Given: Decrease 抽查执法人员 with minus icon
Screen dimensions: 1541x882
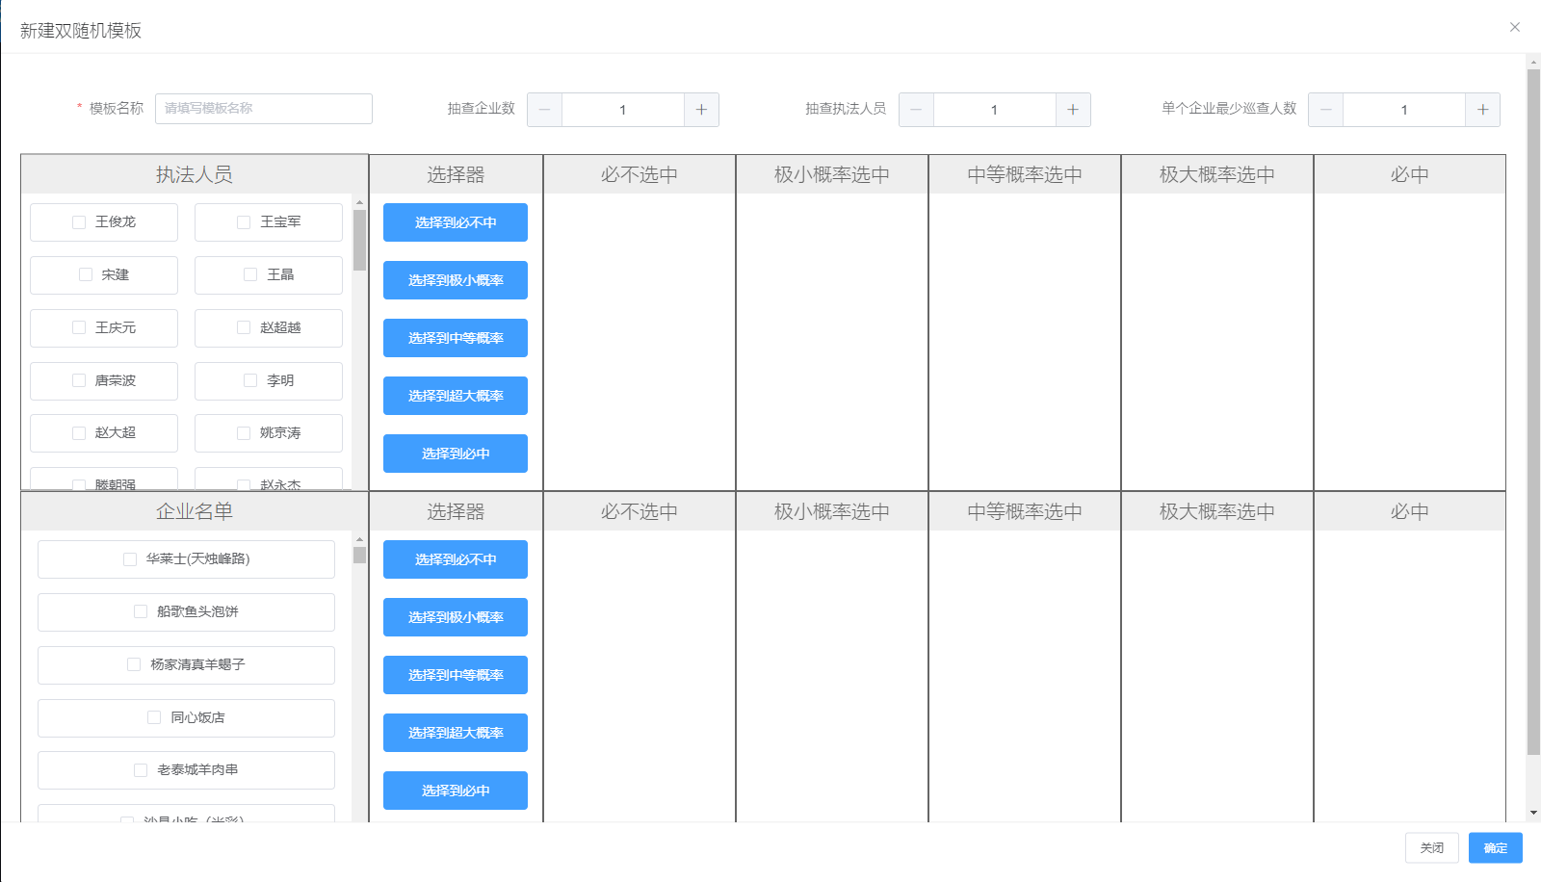Looking at the screenshot, I should [916, 110].
